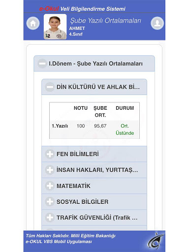This screenshot has width=189, height=252.
Task: Tap the home icon in header
Action: click(33, 23)
